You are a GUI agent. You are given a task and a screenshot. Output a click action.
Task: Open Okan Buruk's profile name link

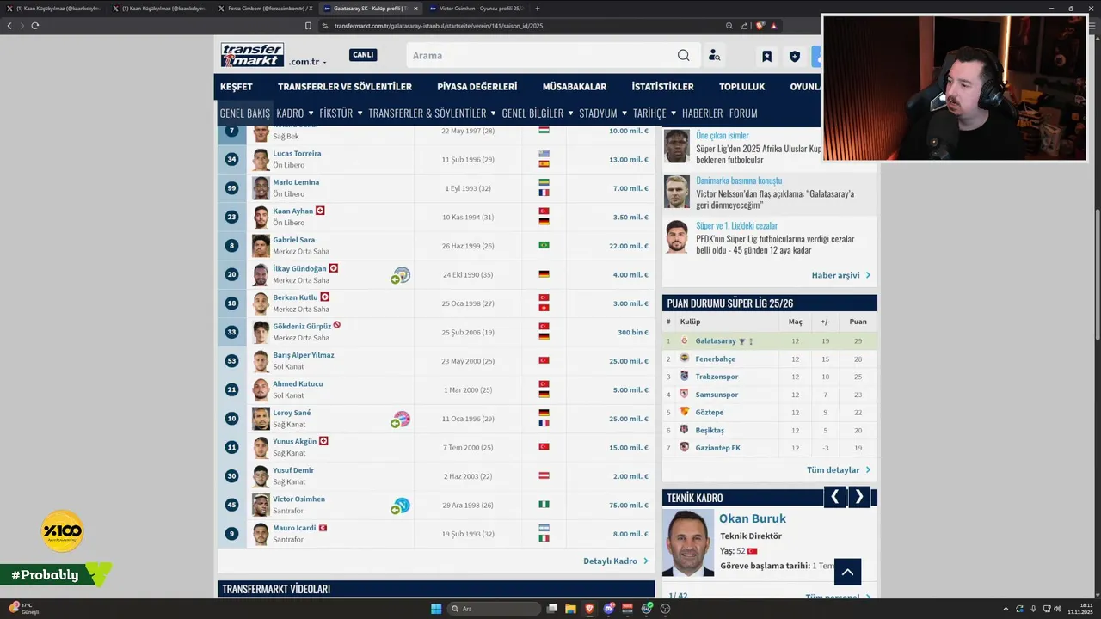753,518
